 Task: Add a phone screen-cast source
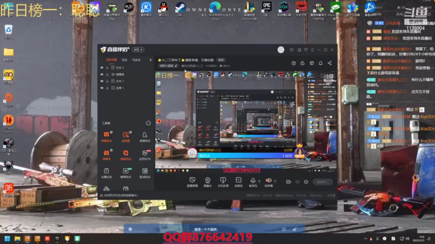click(223, 182)
